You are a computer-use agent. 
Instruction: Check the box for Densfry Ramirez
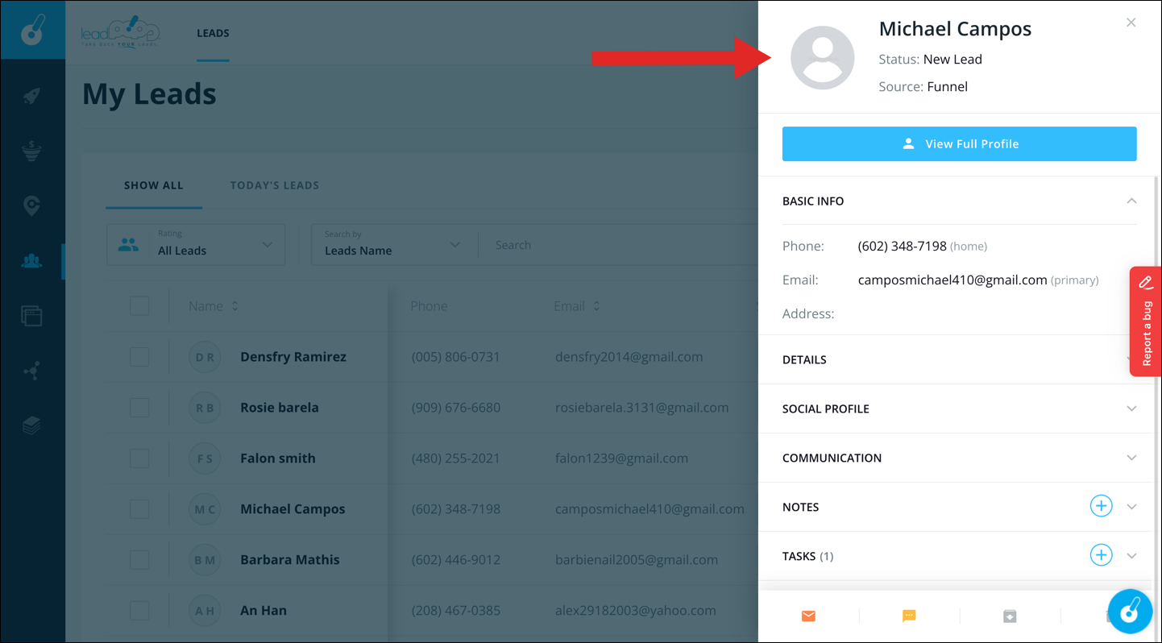click(139, 356)
